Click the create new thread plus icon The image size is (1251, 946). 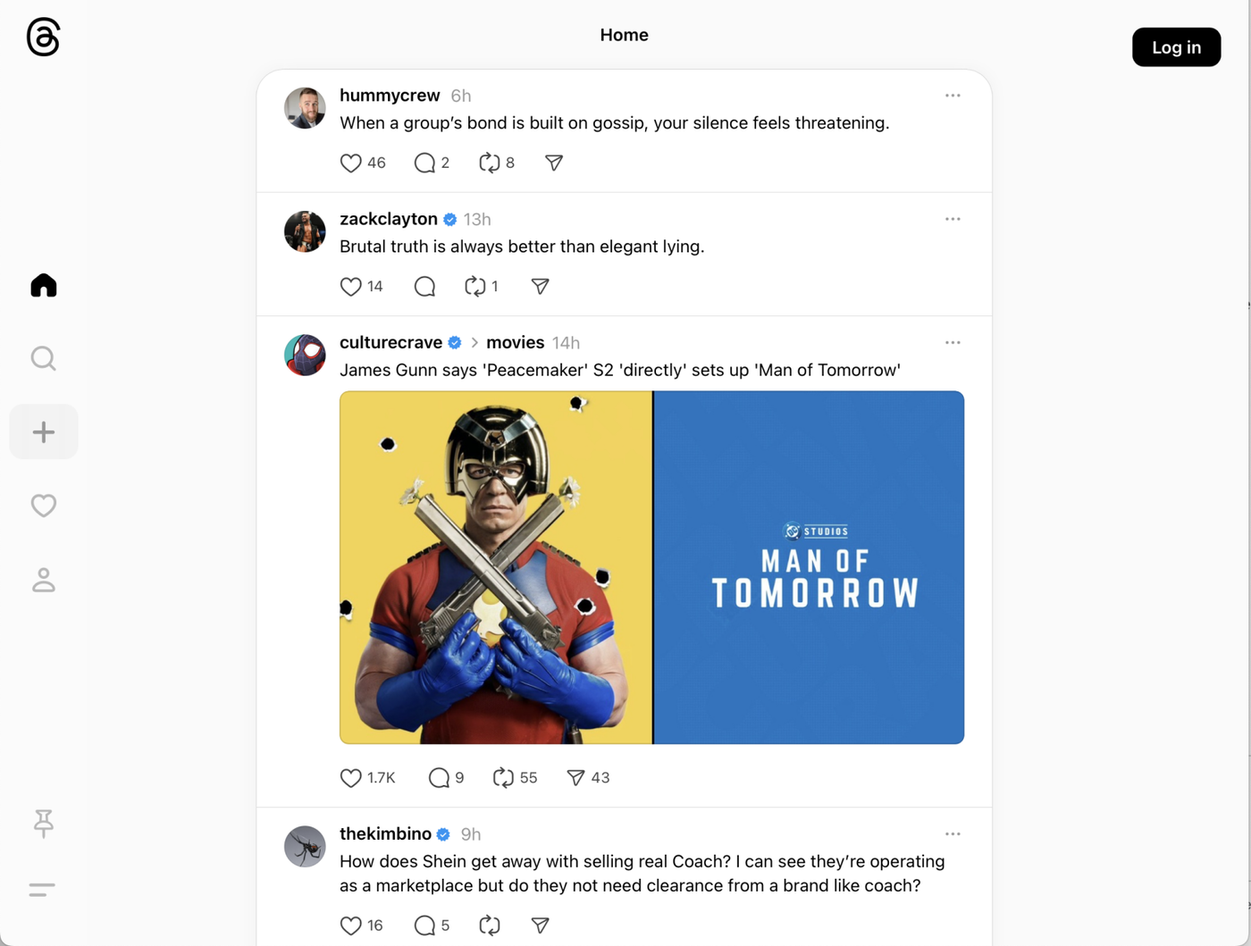(43, 432)
